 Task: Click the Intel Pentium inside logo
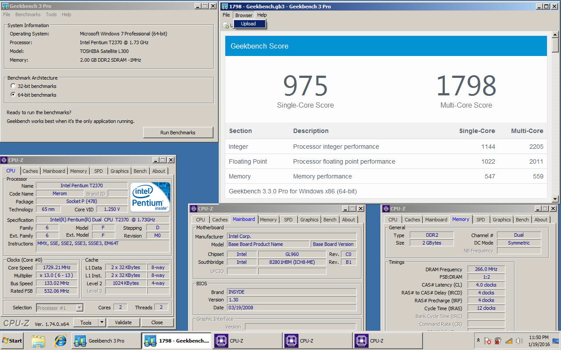pos(150,197)
